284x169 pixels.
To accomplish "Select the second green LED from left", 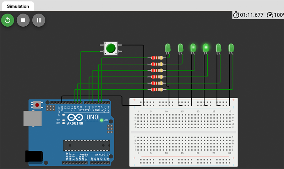I will point(180,48).
